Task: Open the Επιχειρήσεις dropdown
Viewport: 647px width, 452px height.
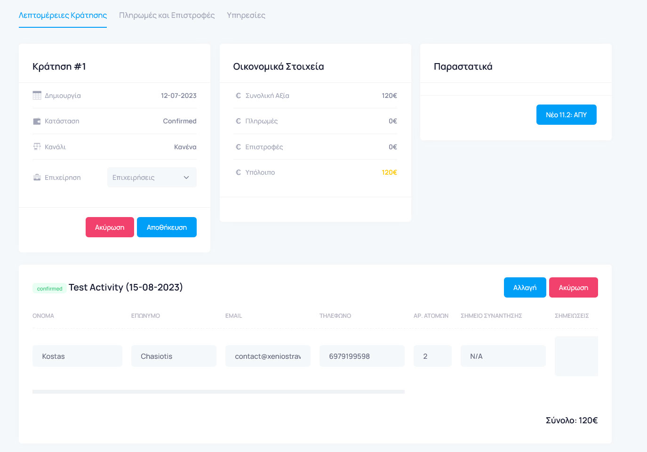Action: coord(152,178)
